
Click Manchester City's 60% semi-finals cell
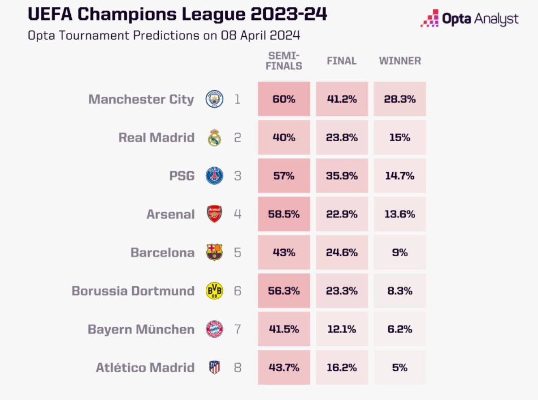coord(284,99)
